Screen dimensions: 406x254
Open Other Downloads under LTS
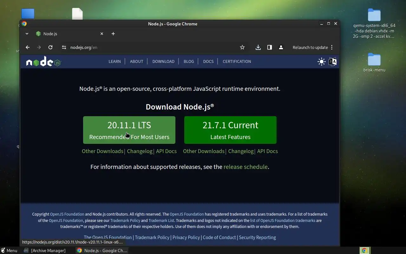pyautogui.click(x=102, y=151)
